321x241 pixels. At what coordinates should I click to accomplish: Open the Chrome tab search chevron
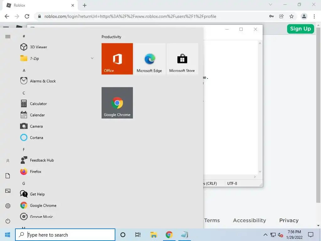(x=271, y=4)
